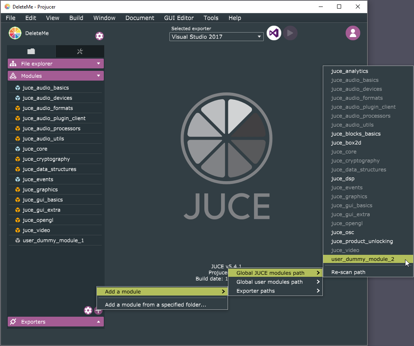Click Re-scan path in the popup

tap(368, 272)
